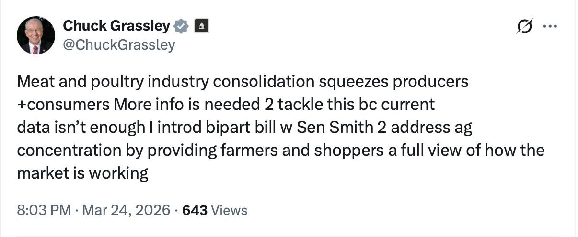
Task: Open the @ChuckGrassley handle link
Action: point(119,45)
